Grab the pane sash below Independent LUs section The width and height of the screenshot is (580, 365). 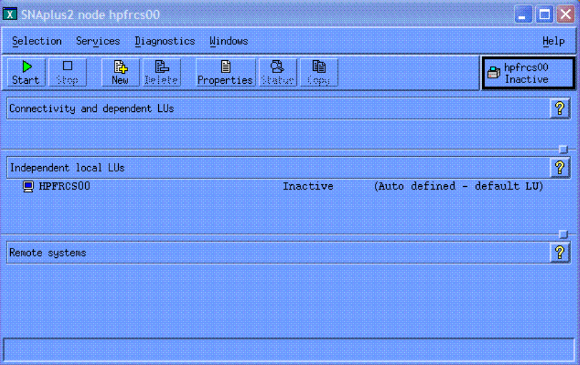[x=563, y=234]
